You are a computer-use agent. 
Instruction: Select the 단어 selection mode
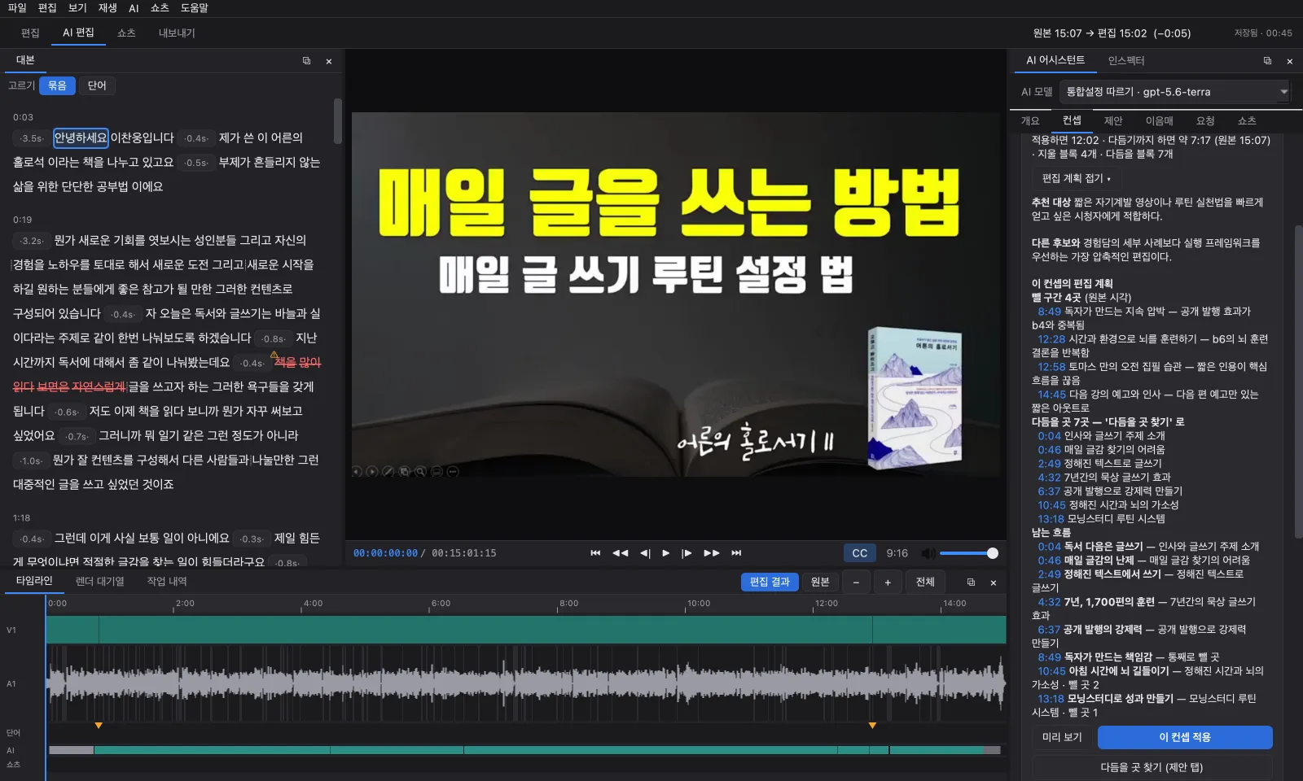coord(97,85)
